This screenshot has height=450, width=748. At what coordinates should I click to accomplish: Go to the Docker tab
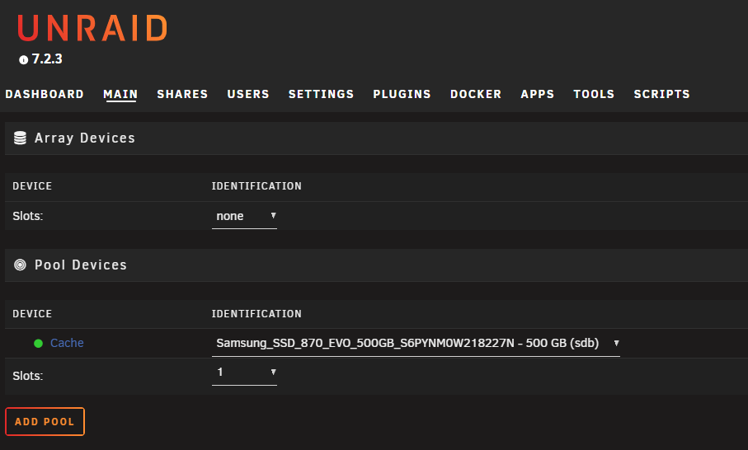coord(476,94)
